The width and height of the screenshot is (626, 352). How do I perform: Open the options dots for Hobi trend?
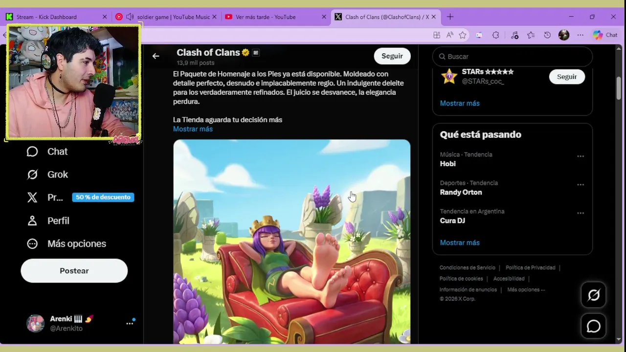581,156
